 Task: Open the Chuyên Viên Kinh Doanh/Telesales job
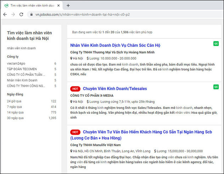[115, 89]
